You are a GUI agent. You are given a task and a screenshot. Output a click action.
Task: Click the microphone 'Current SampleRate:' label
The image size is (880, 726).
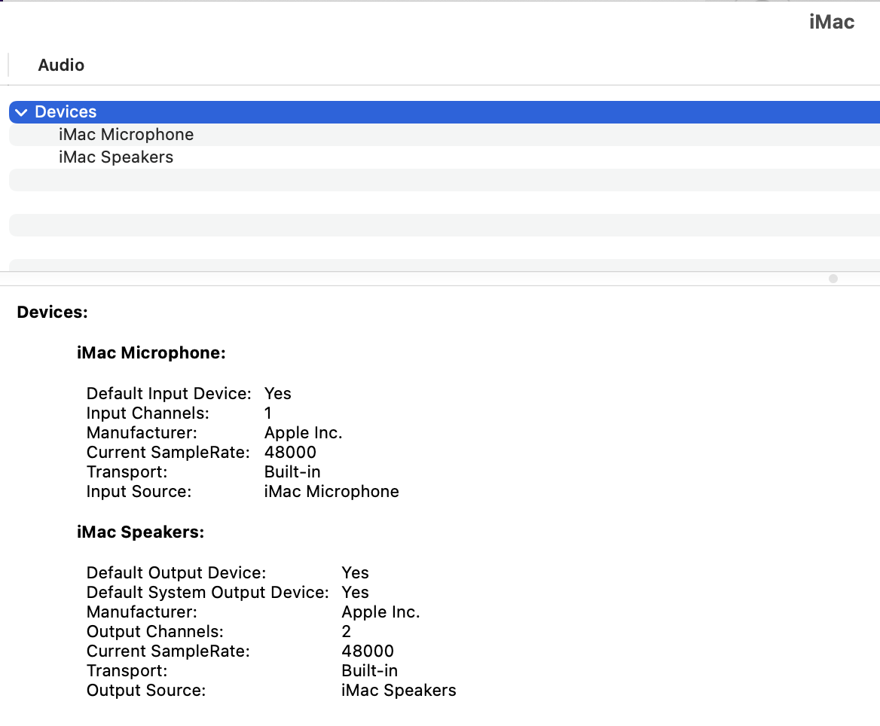point(168,452)
